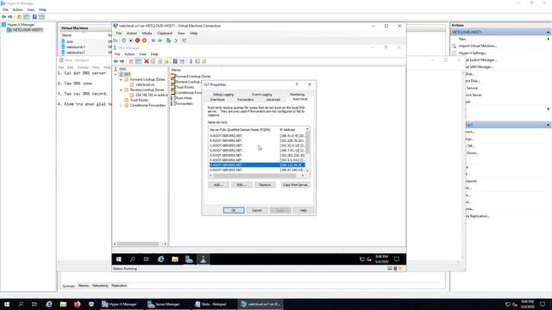Click the blue Pause icon in VM Connection toolbar
The height and width of the screenshot is (310, 552).
[x=154, y=40]
